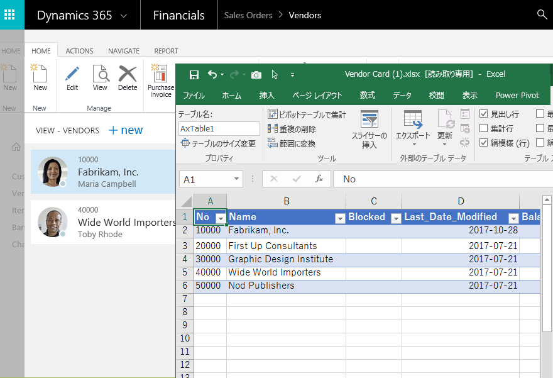Screen dimensions: 553x378
Task: Open the Name column filter dropdown
Action: point(340,218)
